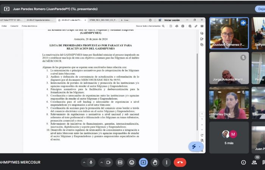End the call with the red hang-up button
This screenshot has width=265, height=170.
click(180, 162)
